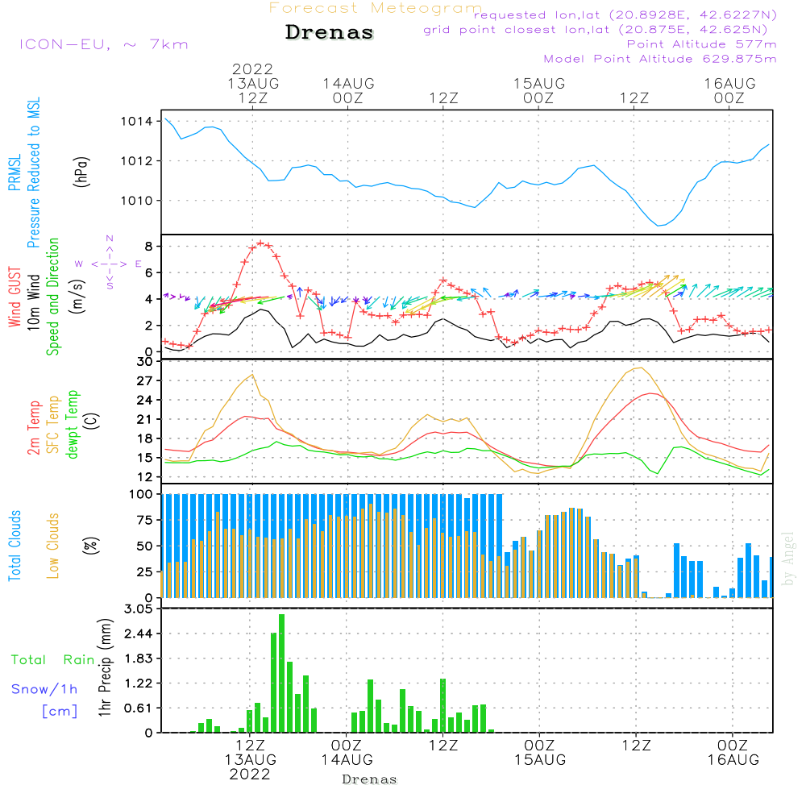Screen dimensions: 806x806
Task: Click the '3.05' precipitation axis value
Action: [139, 609]
